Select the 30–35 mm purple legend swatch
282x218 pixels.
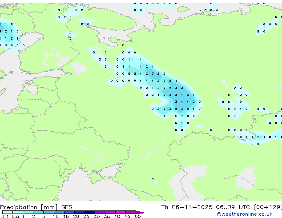[100, 212]
